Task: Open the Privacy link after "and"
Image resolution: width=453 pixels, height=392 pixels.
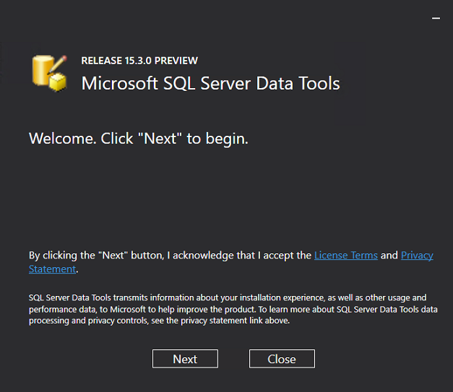Action: (417, 256)
